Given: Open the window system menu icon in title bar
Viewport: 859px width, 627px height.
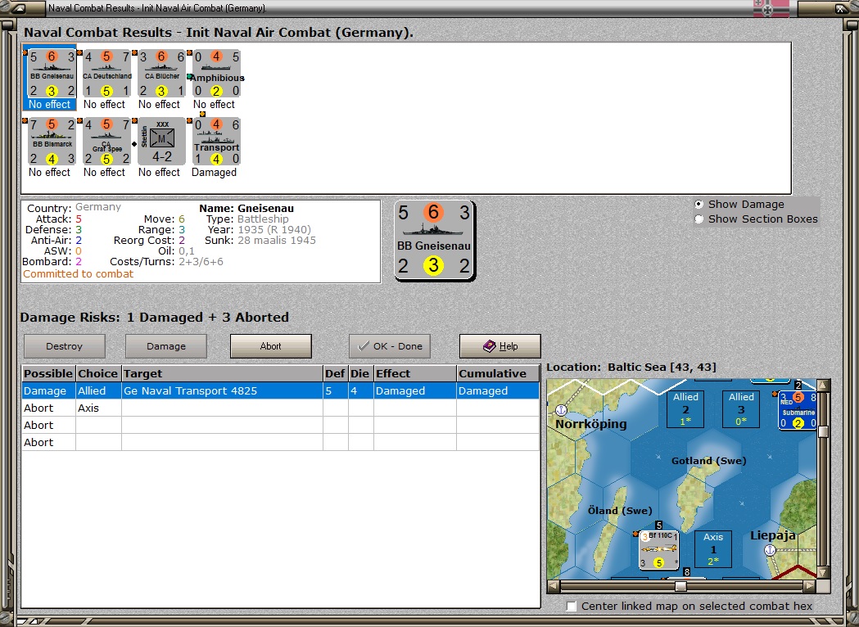Looking at the screenshot, I should pyautogui.click(x=17, y=8).
